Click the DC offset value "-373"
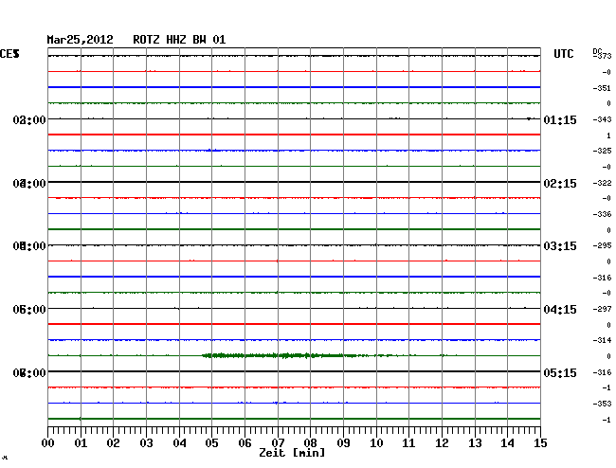The height and width of the screenshot is (468, 616). [604, 56]
